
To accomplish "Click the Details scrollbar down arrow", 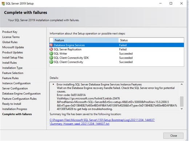I will coord(182,109).
